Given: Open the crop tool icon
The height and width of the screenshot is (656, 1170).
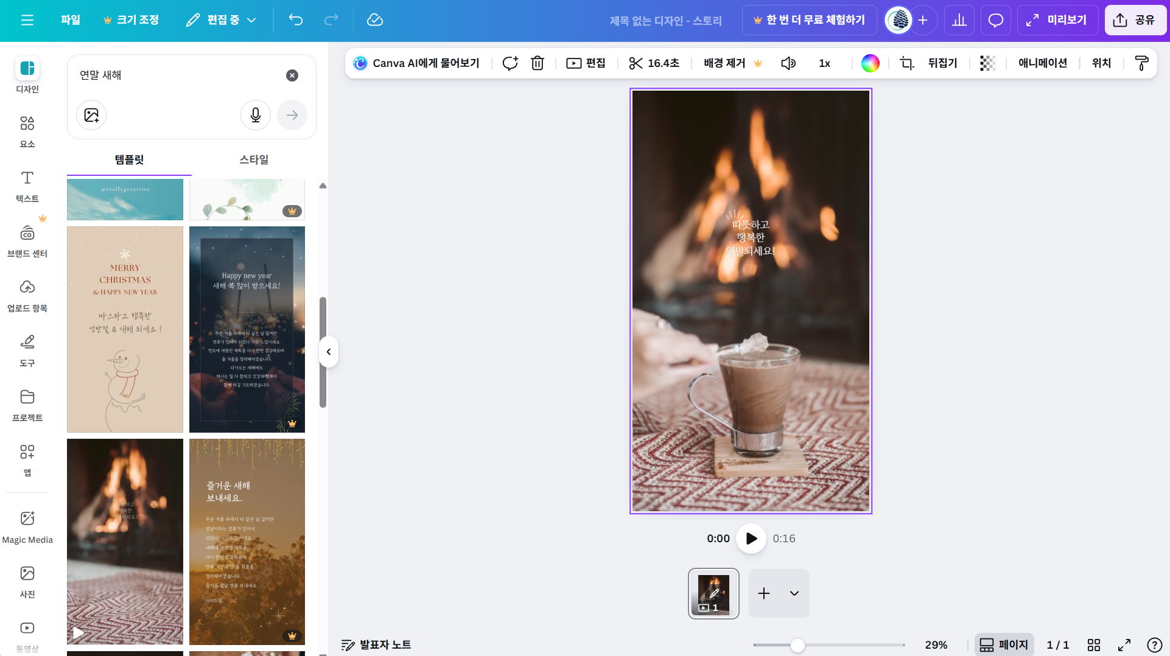Looking at the screenshot, I should point(906,63).
